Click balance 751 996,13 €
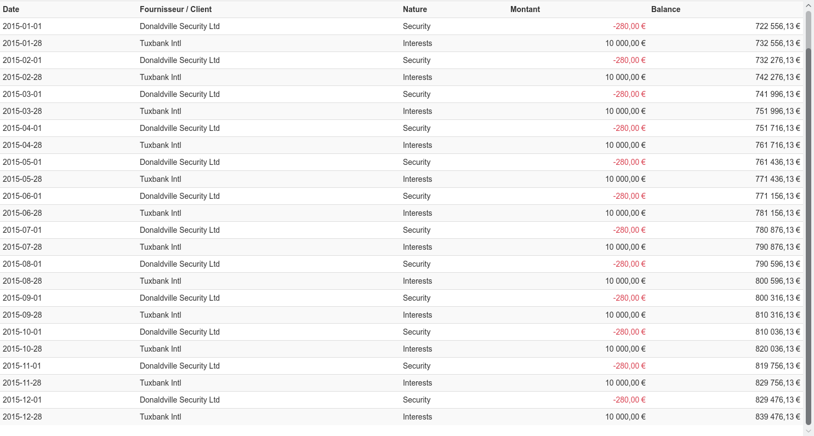The height and width of the screenshot is (436, 814). point(778,111)
